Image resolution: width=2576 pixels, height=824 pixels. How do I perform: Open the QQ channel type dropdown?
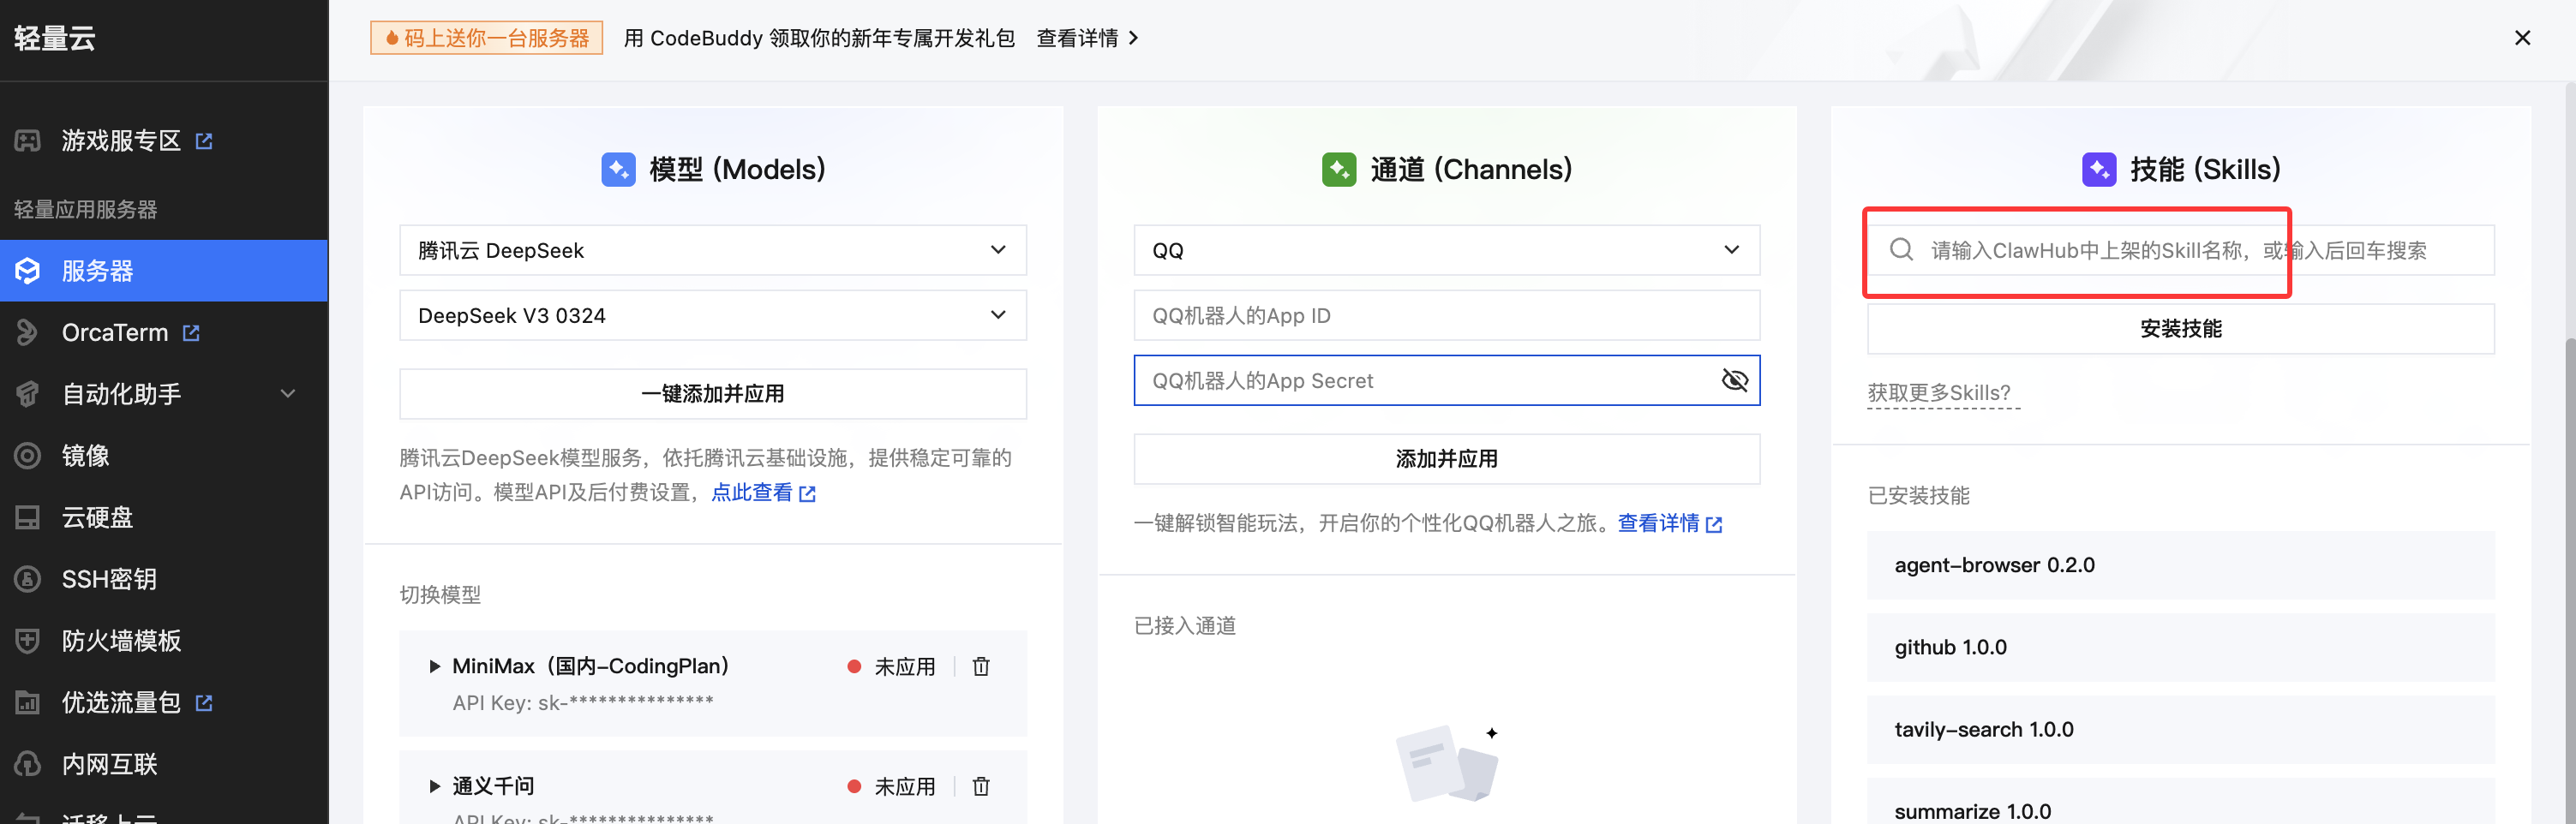pos(1446,250)
